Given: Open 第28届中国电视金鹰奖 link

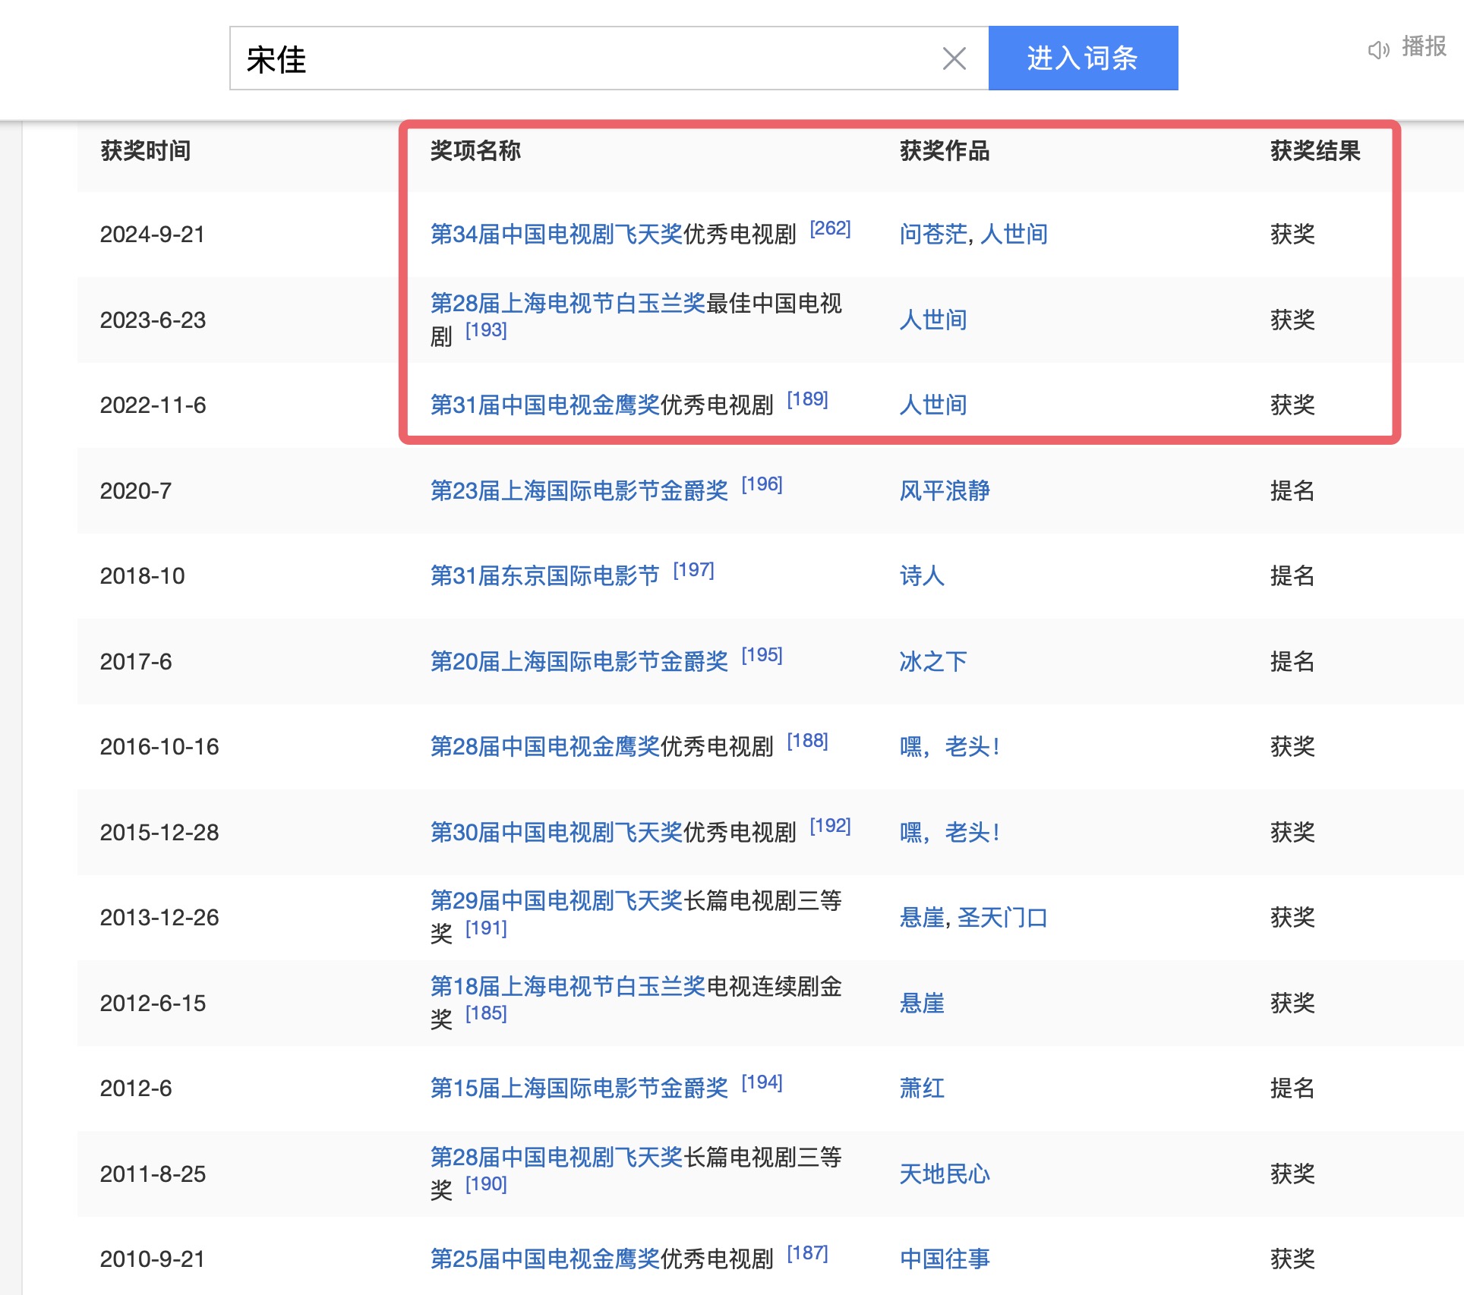Looking at the screenshot, I should click(x=545, y=747).
